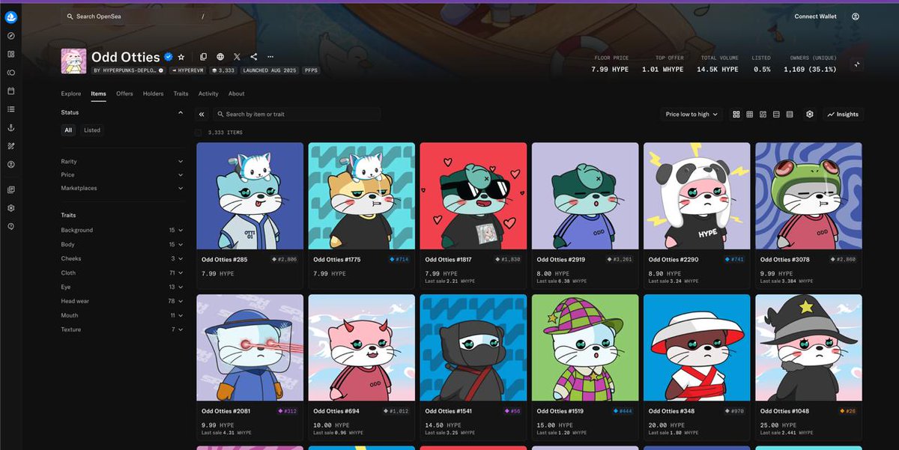Select the All status filter
Image resolution: width=899 pixels, height=450 pixels.
(68, 130)
